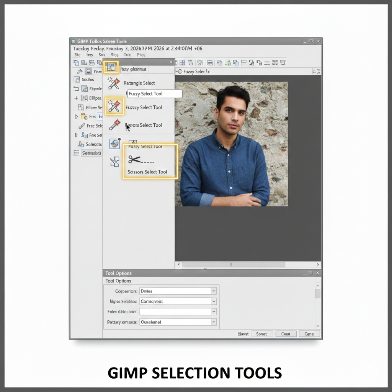392x392 pixels.
Task: Select the 'Setrndonl' item in left panel
Action: (91, 153)
